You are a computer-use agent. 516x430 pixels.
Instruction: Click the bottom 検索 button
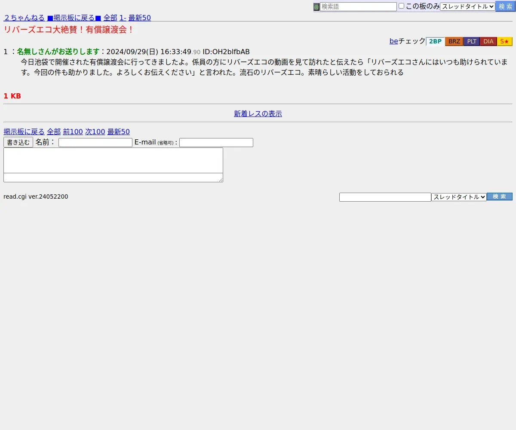[x=500, y=197]
